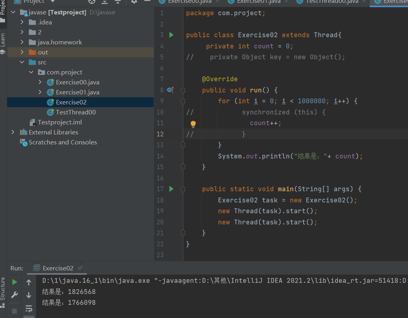The image size is (408, 318).
Task: Click the yellow lightbulb intention icon on line 11
Action: 193,124
